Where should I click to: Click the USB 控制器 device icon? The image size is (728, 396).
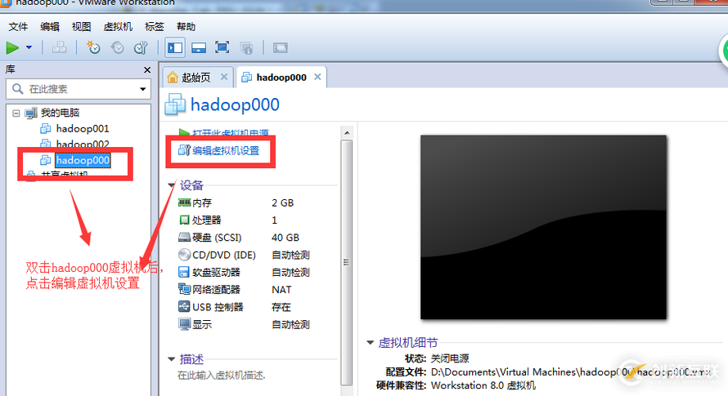tap(184, 307)
